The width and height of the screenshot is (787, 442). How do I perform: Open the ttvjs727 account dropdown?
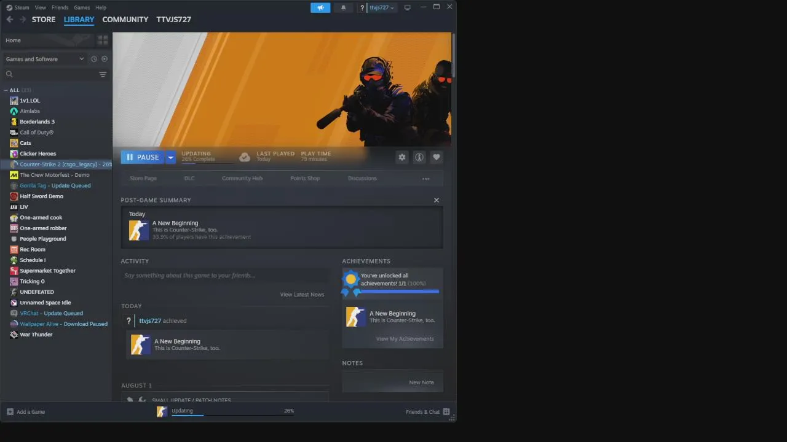[x=382, y=7]
